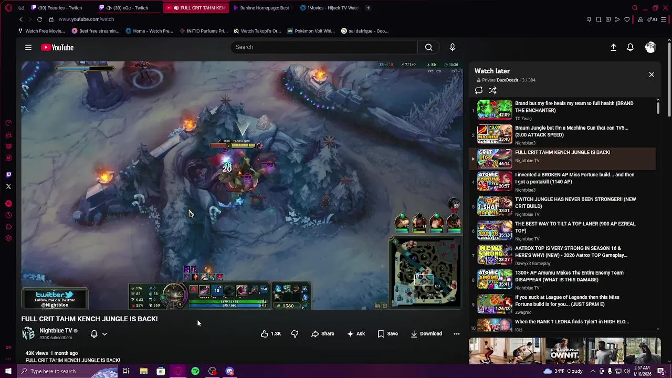672x378 pixels.
Task: Play 'TWITCH JUNGLE HAS NEVER BEEN STRONGER' video
Action: [562, 206]
